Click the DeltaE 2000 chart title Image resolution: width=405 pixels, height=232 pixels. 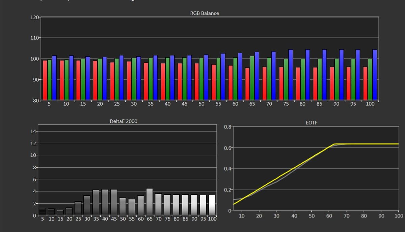(x=124, y=121)
